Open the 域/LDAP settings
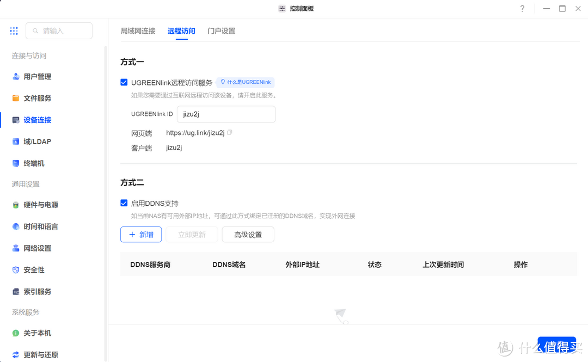The height and width of the screenshot is (362, 588). 36,141
